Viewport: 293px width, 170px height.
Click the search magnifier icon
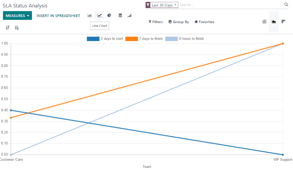pos(286,5)
